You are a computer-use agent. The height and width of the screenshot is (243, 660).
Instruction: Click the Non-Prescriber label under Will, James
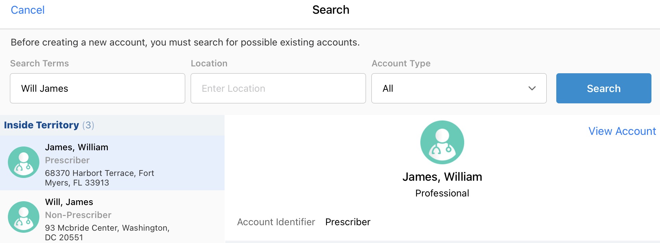[78, 215]
